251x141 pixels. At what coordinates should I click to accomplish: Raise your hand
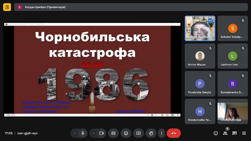(151, 133)
